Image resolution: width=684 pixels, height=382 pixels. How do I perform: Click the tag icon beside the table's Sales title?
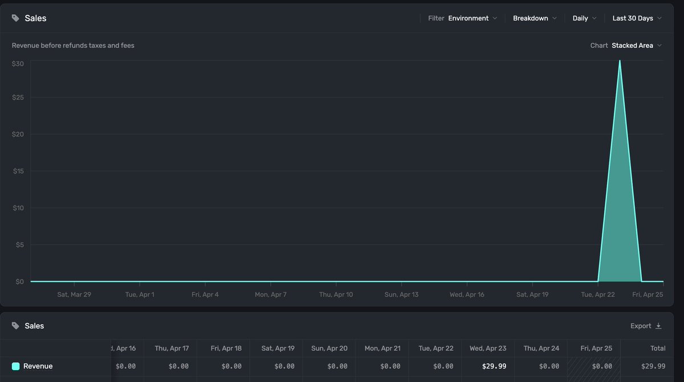pyautogui.click(x=15, y=326)
